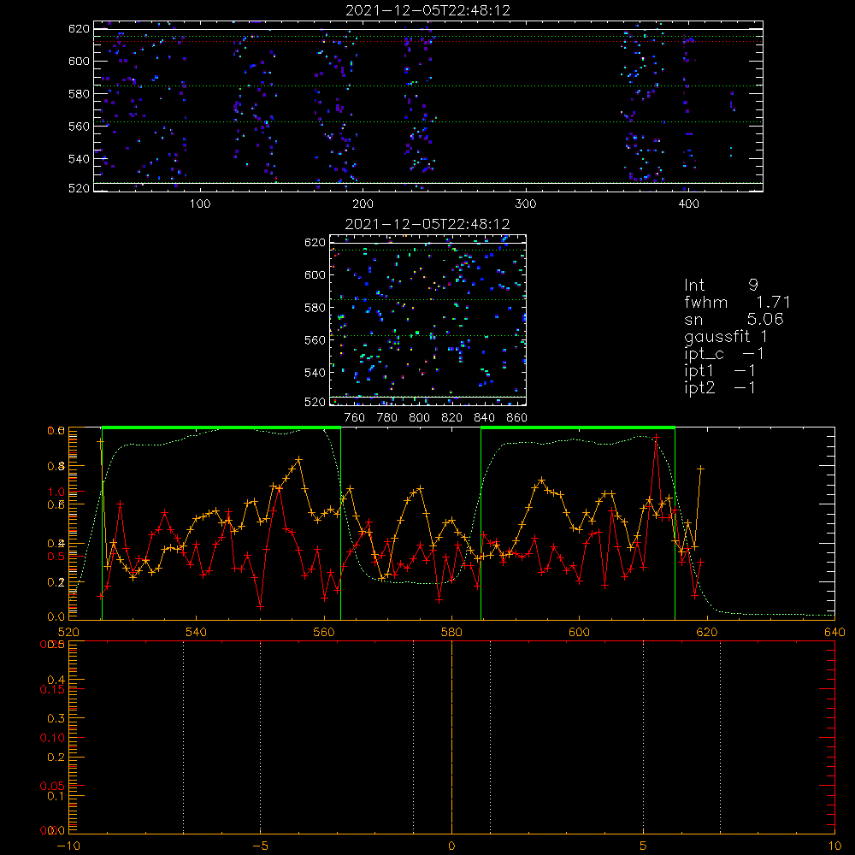Click x-axis label 200 on top plot

363,204
